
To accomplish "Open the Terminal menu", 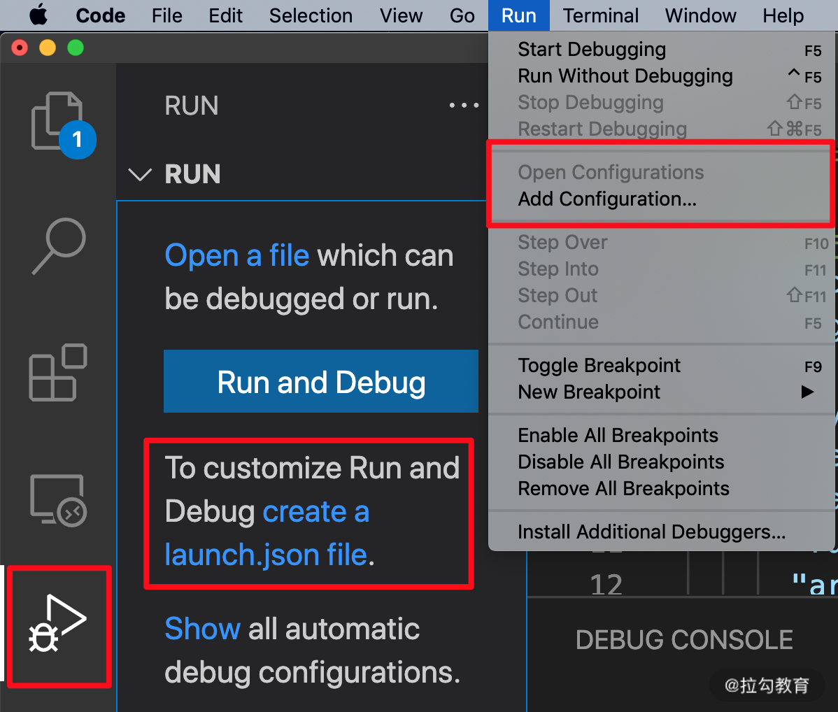I will pos(600,15).
